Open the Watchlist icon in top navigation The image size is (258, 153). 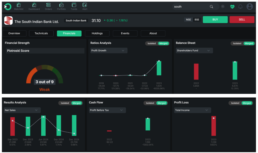click(18, 5)
